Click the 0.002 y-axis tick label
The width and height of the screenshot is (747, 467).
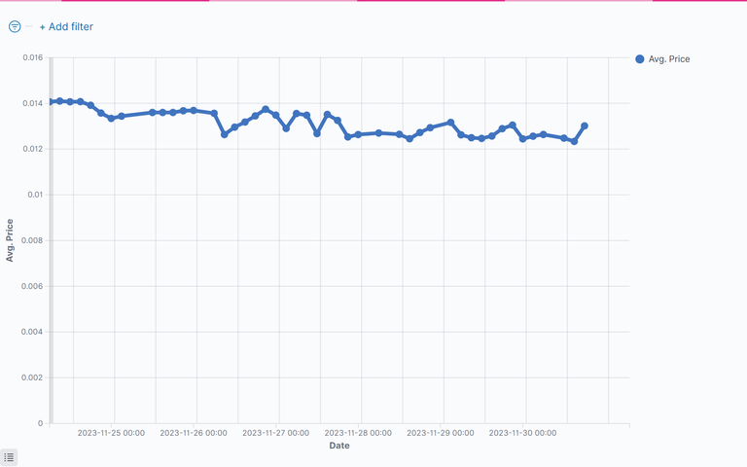pyautogui.click(x=33, y=377)
